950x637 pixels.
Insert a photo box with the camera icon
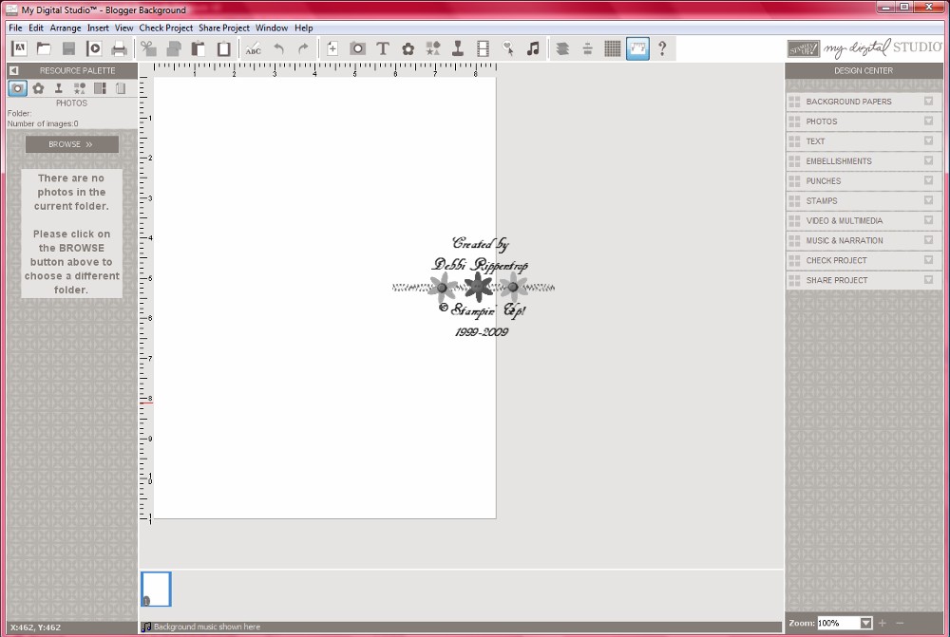pyautogui.click(x=357, y=48)
